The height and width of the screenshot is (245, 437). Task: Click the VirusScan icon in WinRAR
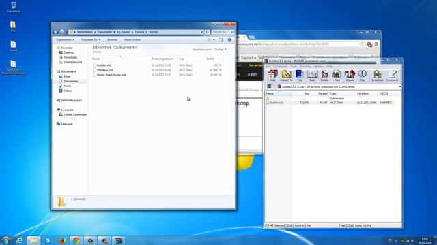[x=378, y=76]
